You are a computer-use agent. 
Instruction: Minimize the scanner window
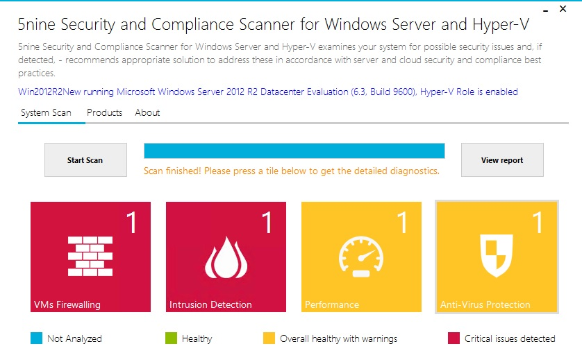tap(544, 10)
